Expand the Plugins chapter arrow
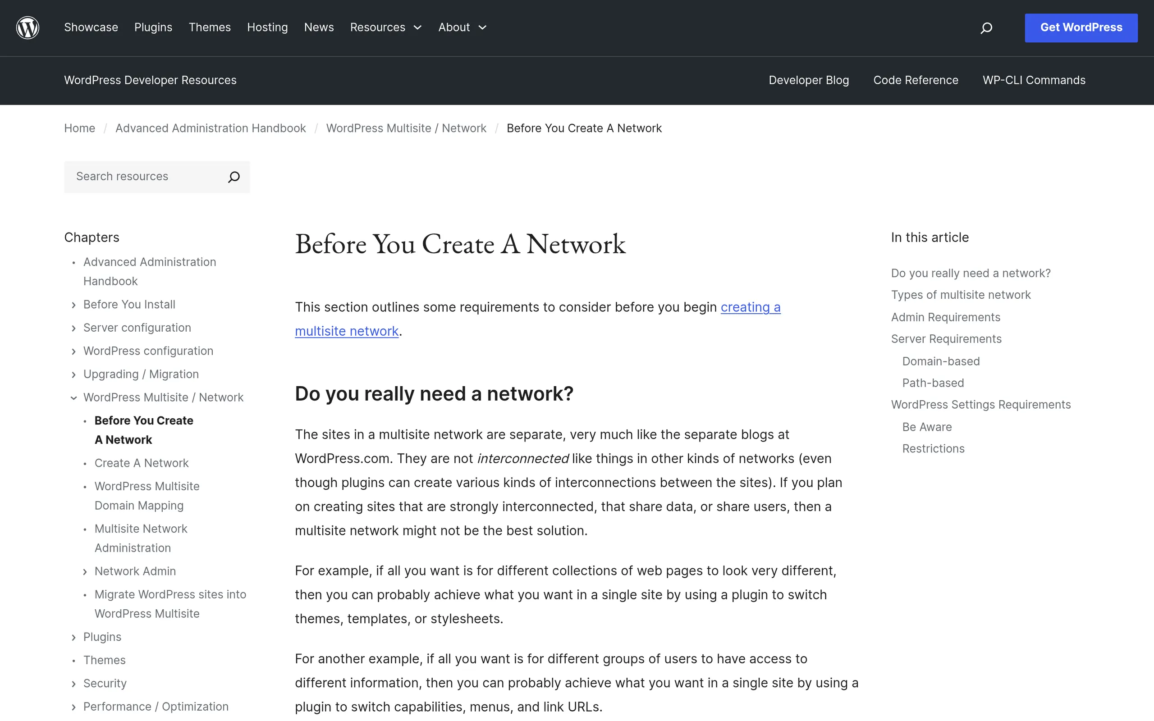This screenshot has width=1154, height=721. point(73,637)
